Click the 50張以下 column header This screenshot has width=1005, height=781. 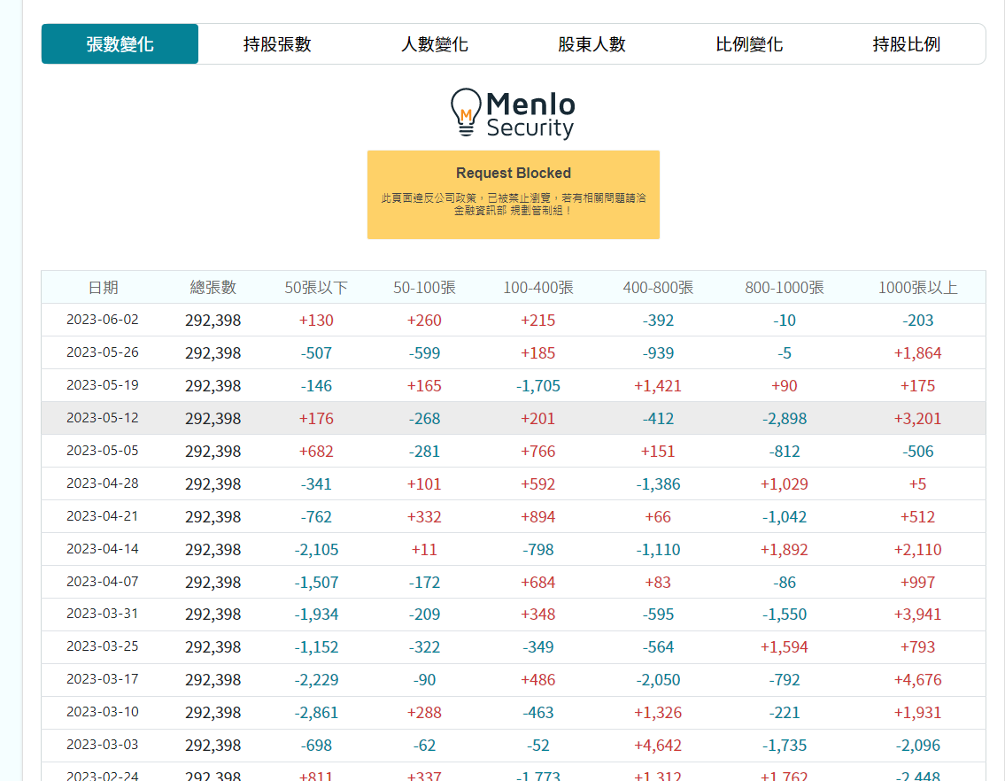pyautogui.click(x=316, y=288)
